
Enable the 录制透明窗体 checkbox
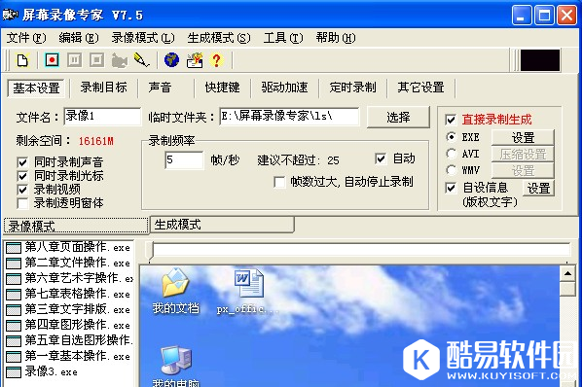[22, 203]
